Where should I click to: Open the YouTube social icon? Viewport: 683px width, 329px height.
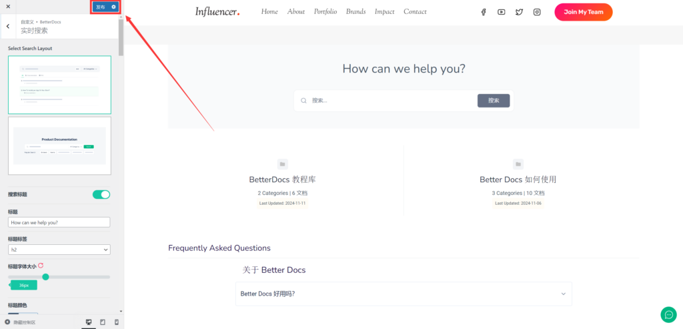coord(502,12)
